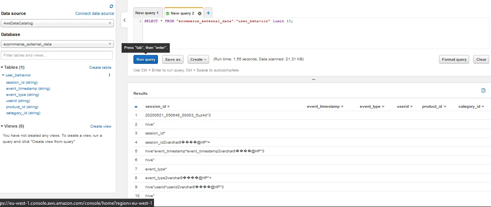Collapse the left sidebar panel arrow
The width and height of the screenshot is (491, 207).
coord(124,21)
